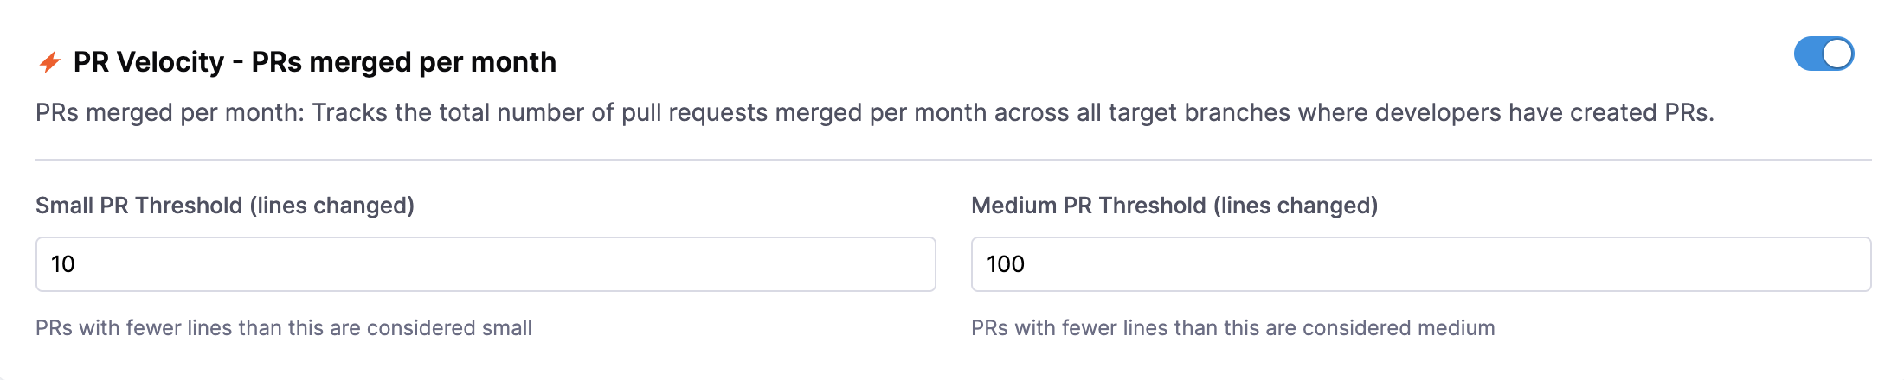Focus the Small PR Threshold input field
Screen dimensions: 1904x380
click(485, 264)
